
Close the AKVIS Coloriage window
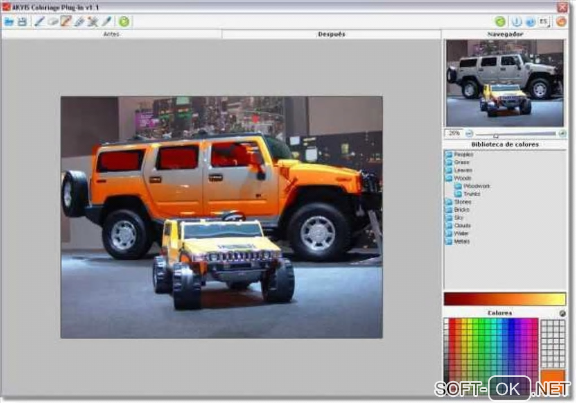(562, 7)
